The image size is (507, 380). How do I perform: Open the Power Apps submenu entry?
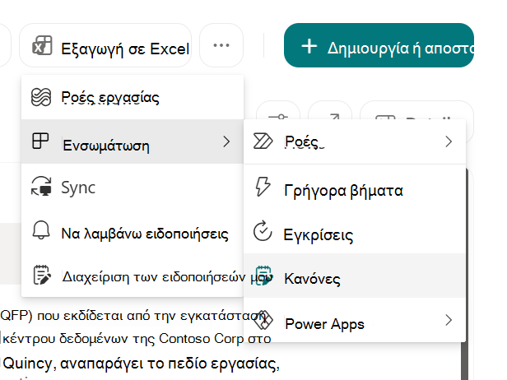[x=355, y=320]
